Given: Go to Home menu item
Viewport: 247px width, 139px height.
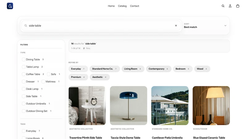Looking at the screenshot, I should [x=111, y=6].
